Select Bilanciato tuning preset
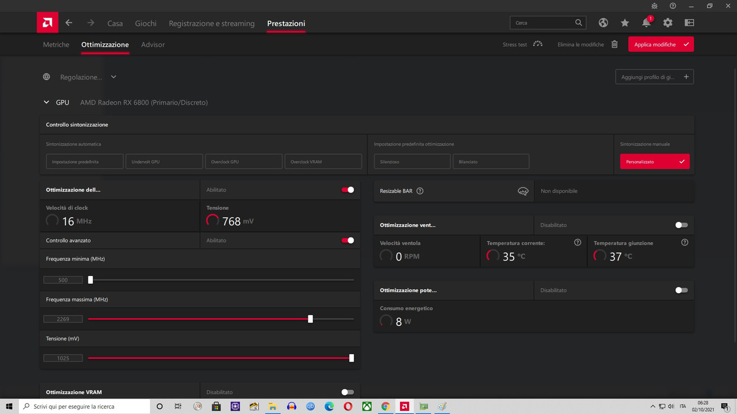The width and height of the screenshot is (737, 414). point(491,162)
